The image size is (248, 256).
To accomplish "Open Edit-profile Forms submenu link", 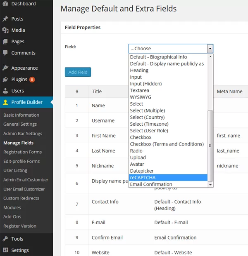I will click(x=21, y=161).
